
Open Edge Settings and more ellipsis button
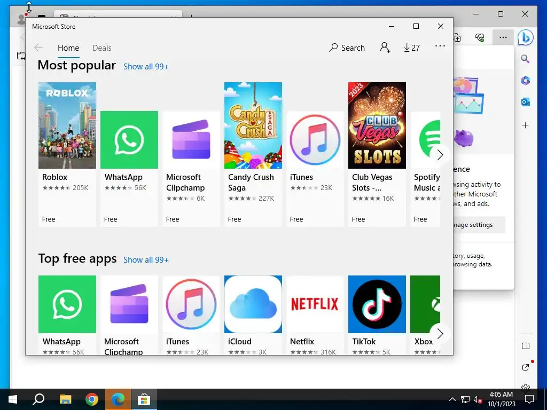[503, 37]
